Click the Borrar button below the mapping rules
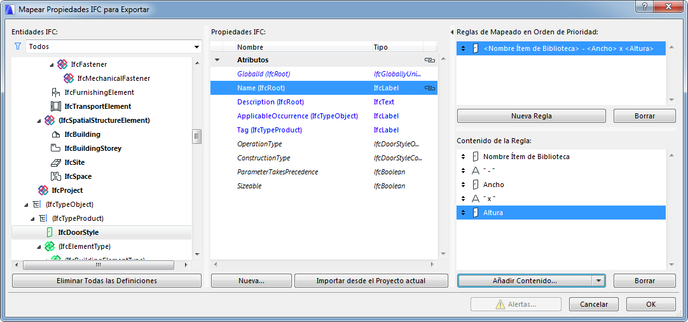The image size is (688, 322). pyautogui.click(x=644, y=116)
